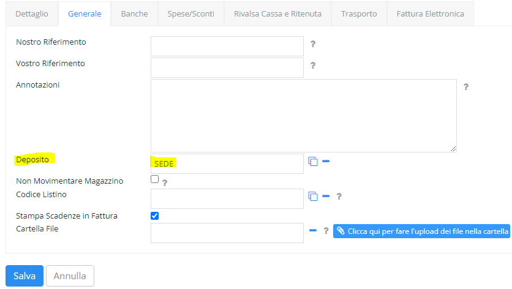
Task: Cancel changes with the Annulla button
Action: [x=70, y=276]
